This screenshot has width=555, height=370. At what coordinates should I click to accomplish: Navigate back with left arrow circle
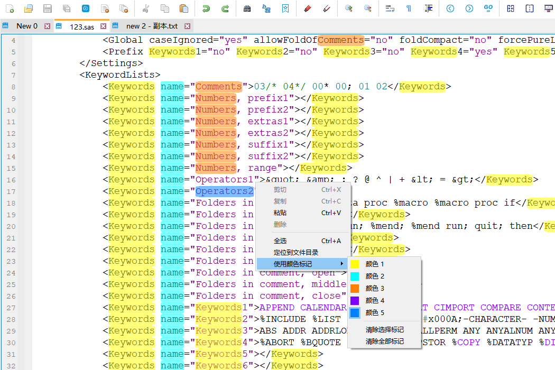450,8
